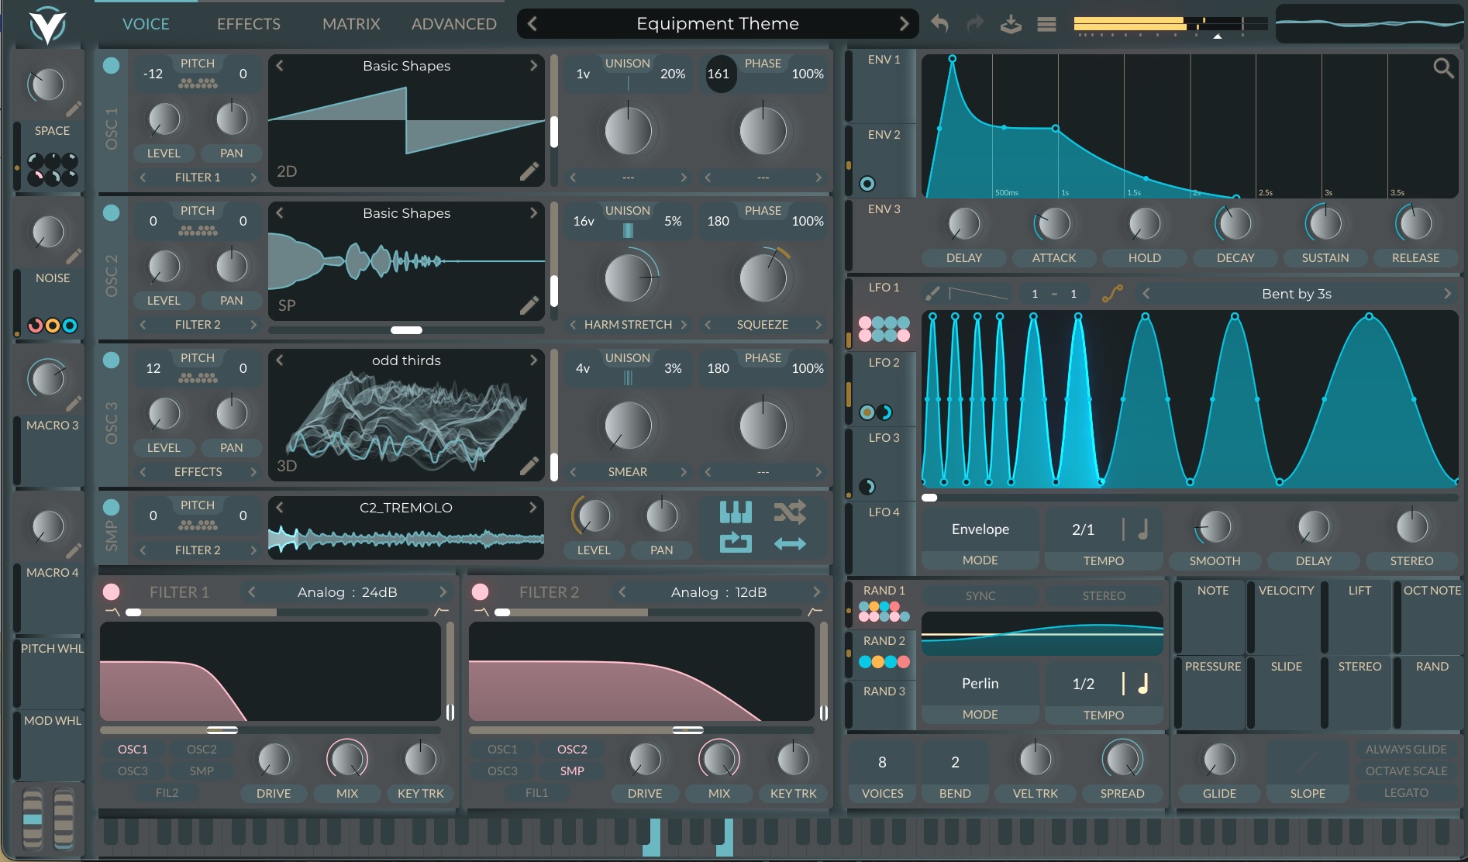Click the undo arrow icon
Viewport: 1468px width, 862px height.
click(939, 24)
